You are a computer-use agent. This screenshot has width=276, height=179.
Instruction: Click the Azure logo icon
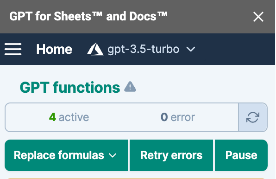coord(95,49)
